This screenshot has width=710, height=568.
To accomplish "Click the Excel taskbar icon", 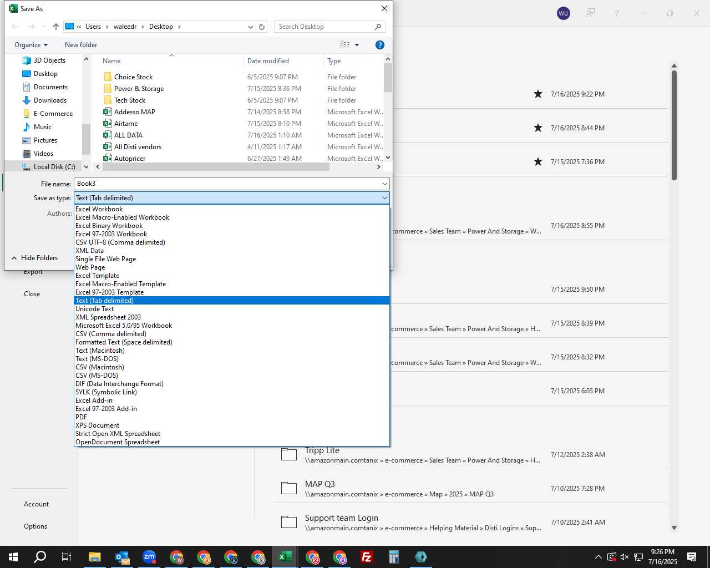I will tap(285, 557).
